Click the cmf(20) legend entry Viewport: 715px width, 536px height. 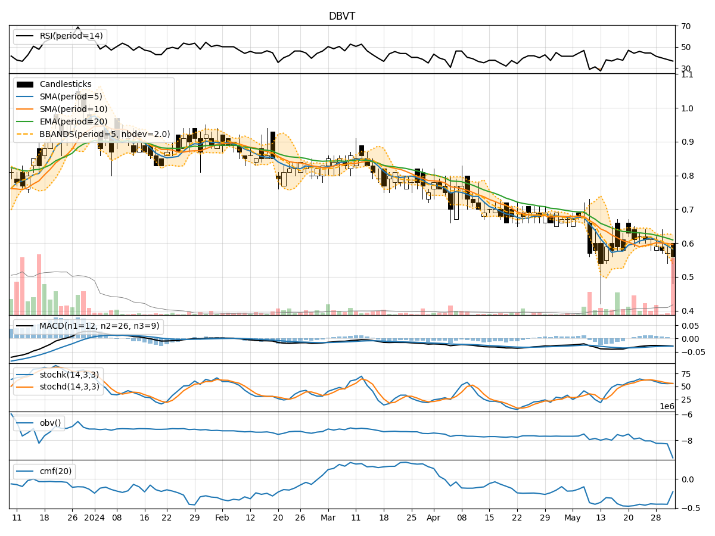click(x=55, y=471)
